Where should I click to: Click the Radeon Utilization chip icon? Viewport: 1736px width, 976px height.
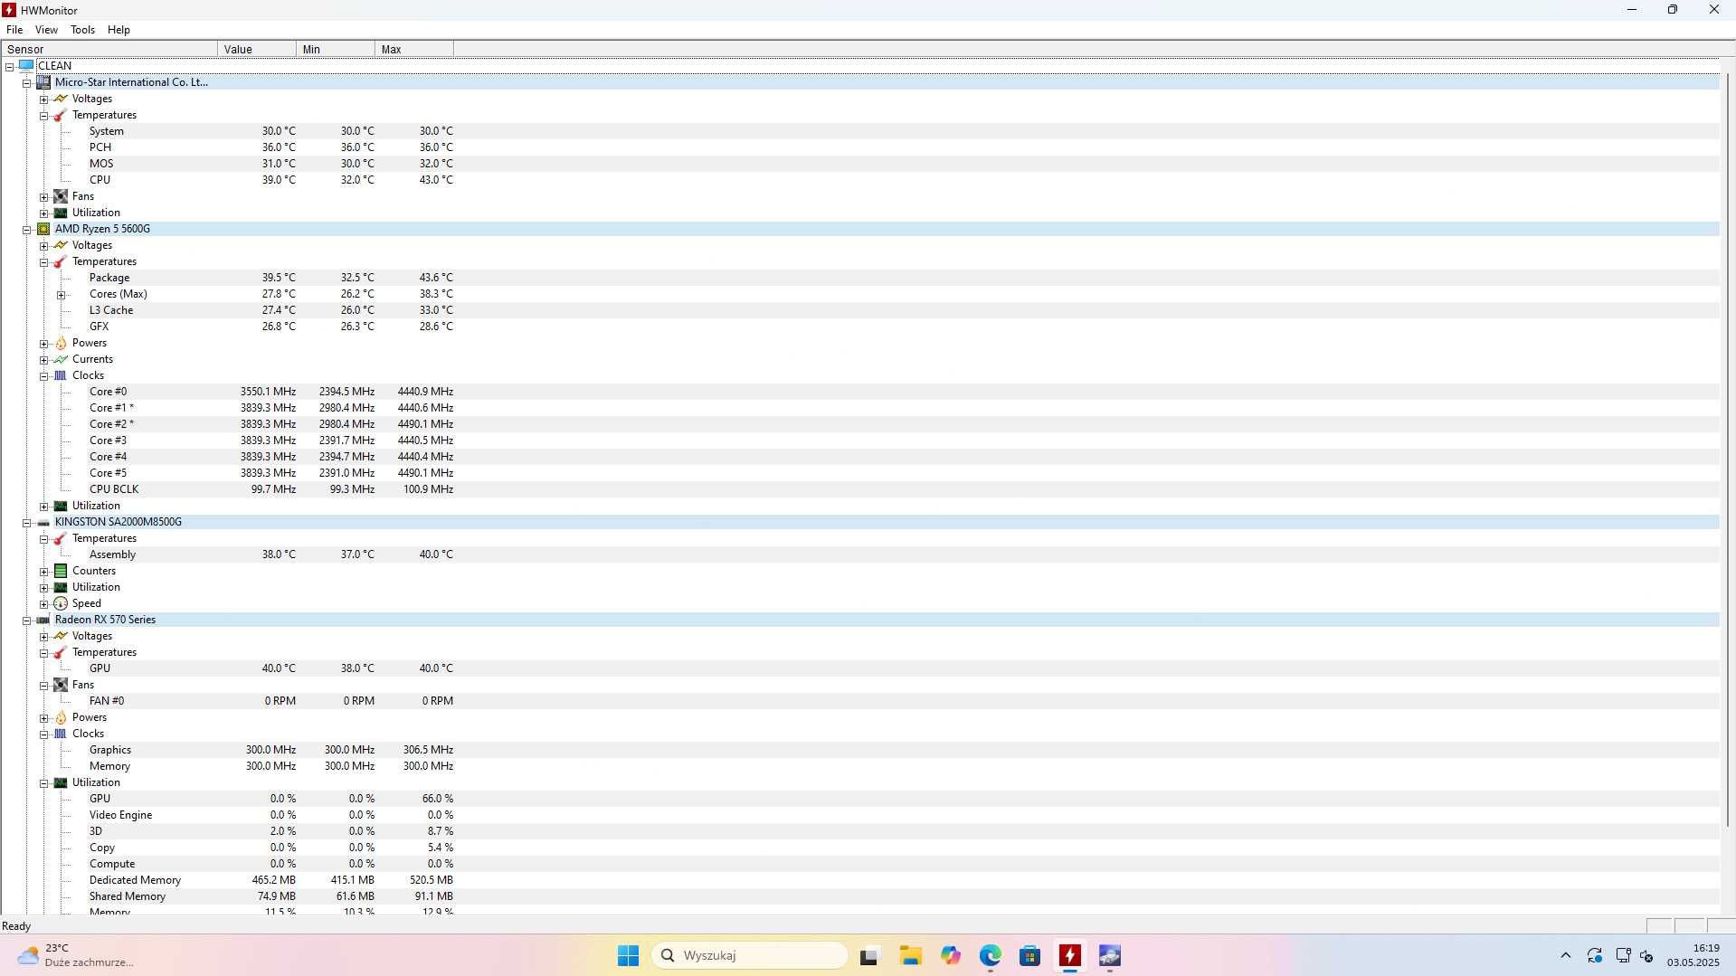pos(61,782)
